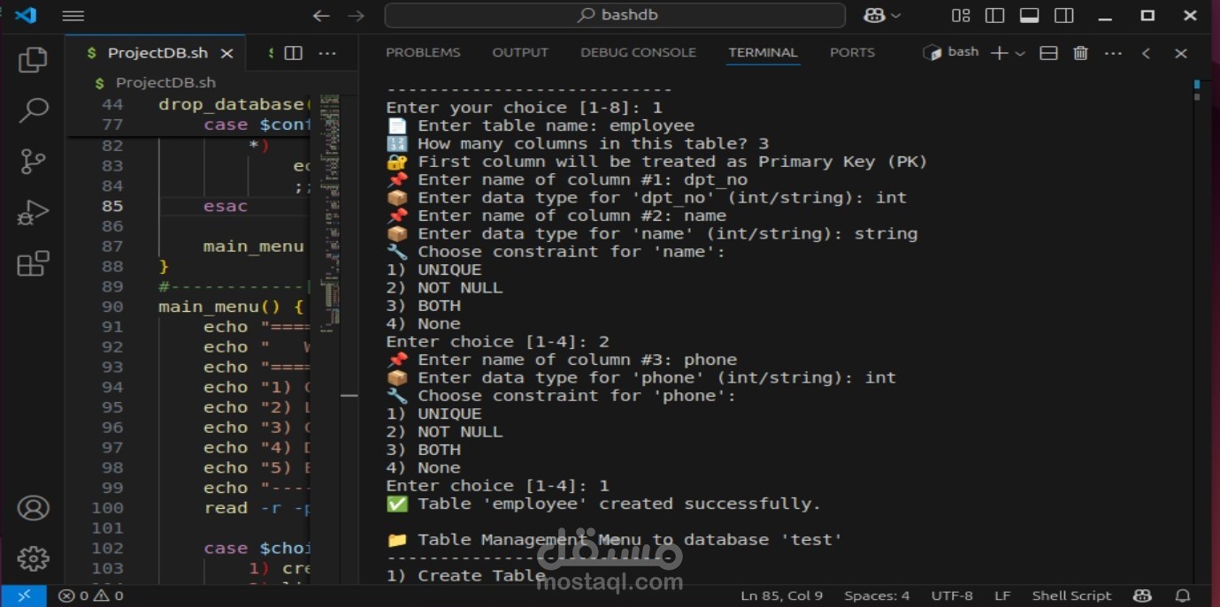Open the Source Control view
This screenshot has width=1220, height=607.
[33, 162]
